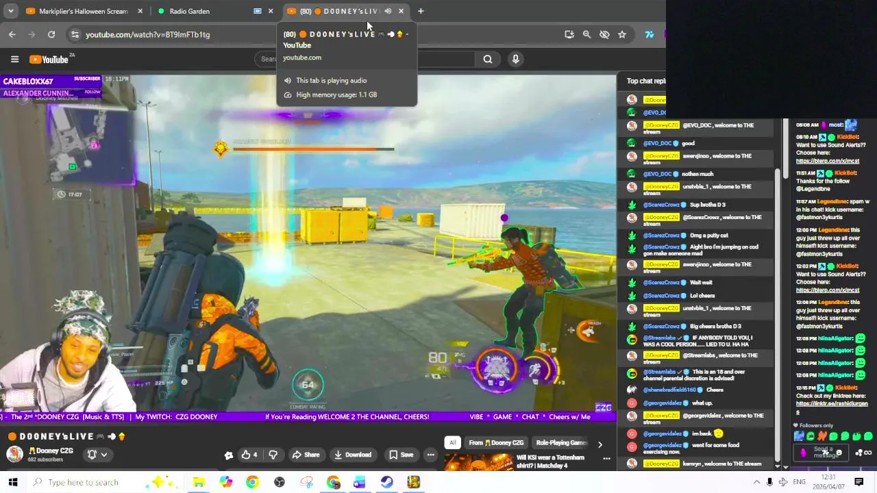Select the All filter chip
This screenshot has height=493, width=877.
pyautogui.click(x=452, y=443)
